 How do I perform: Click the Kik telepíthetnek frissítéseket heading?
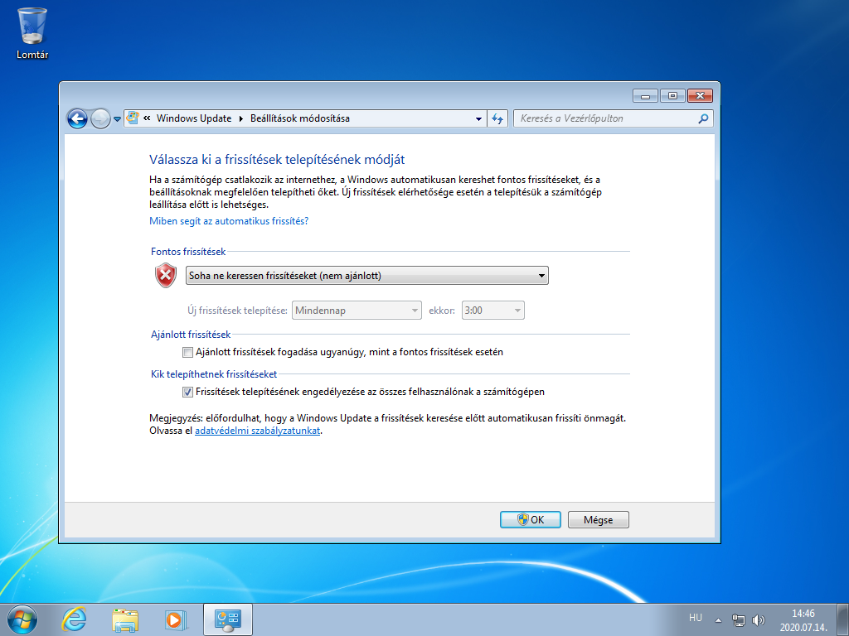(x=214, y=374)
